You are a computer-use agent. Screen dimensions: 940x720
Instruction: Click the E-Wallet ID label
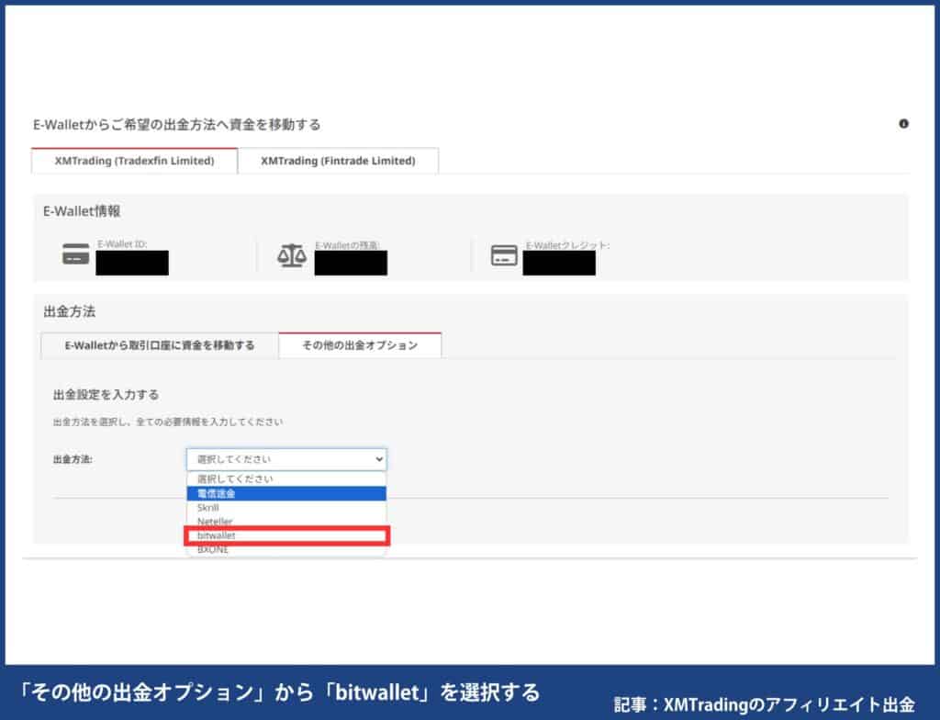pyautogui.click(x=122, y=243)
